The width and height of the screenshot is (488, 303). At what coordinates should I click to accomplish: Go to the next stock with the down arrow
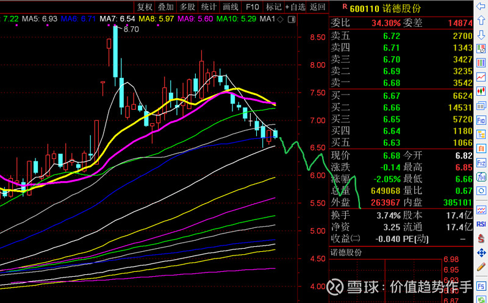[481, 35]
